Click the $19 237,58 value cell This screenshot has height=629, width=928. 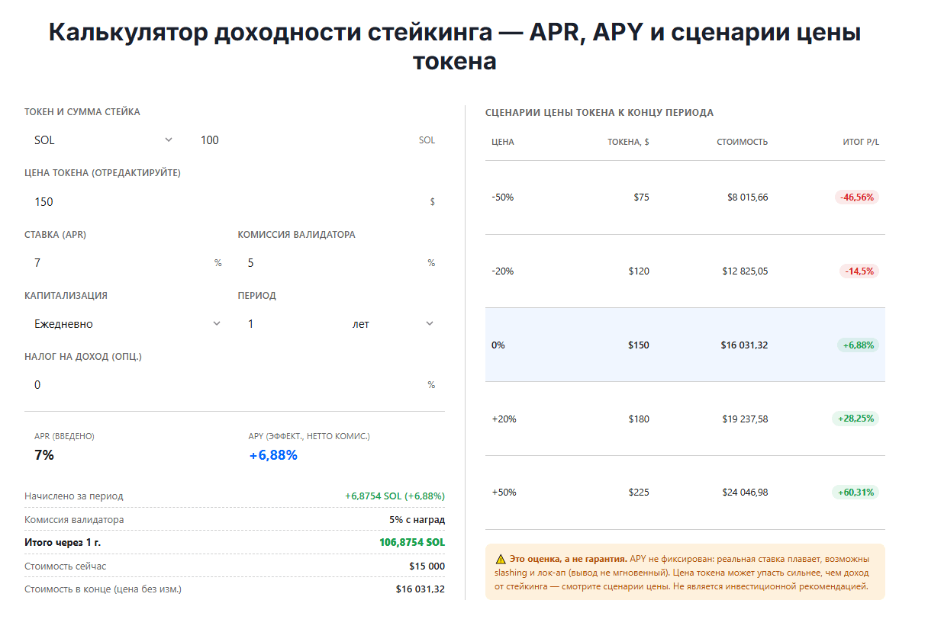(746, 419)
